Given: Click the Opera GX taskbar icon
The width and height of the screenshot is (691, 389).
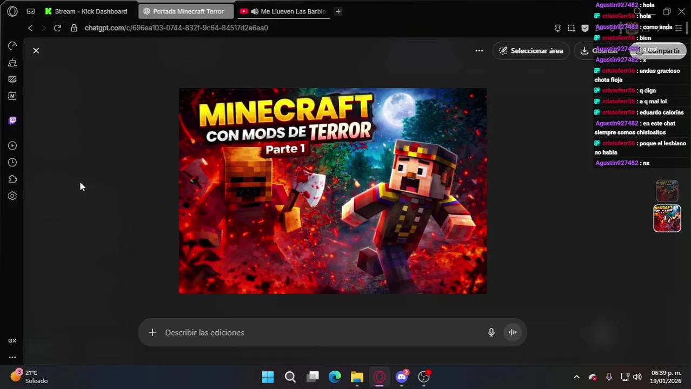Looking at the screenshot, I should (x=380, y=377).
